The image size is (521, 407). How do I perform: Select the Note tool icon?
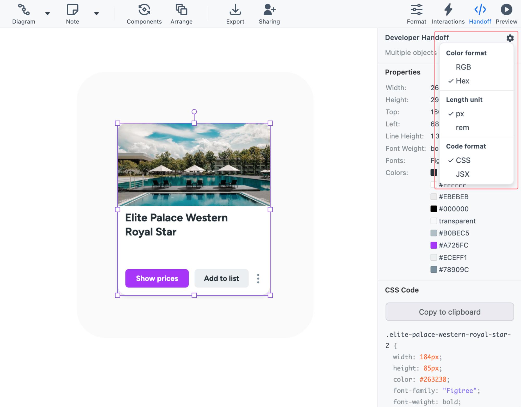[x=72, y=10]
